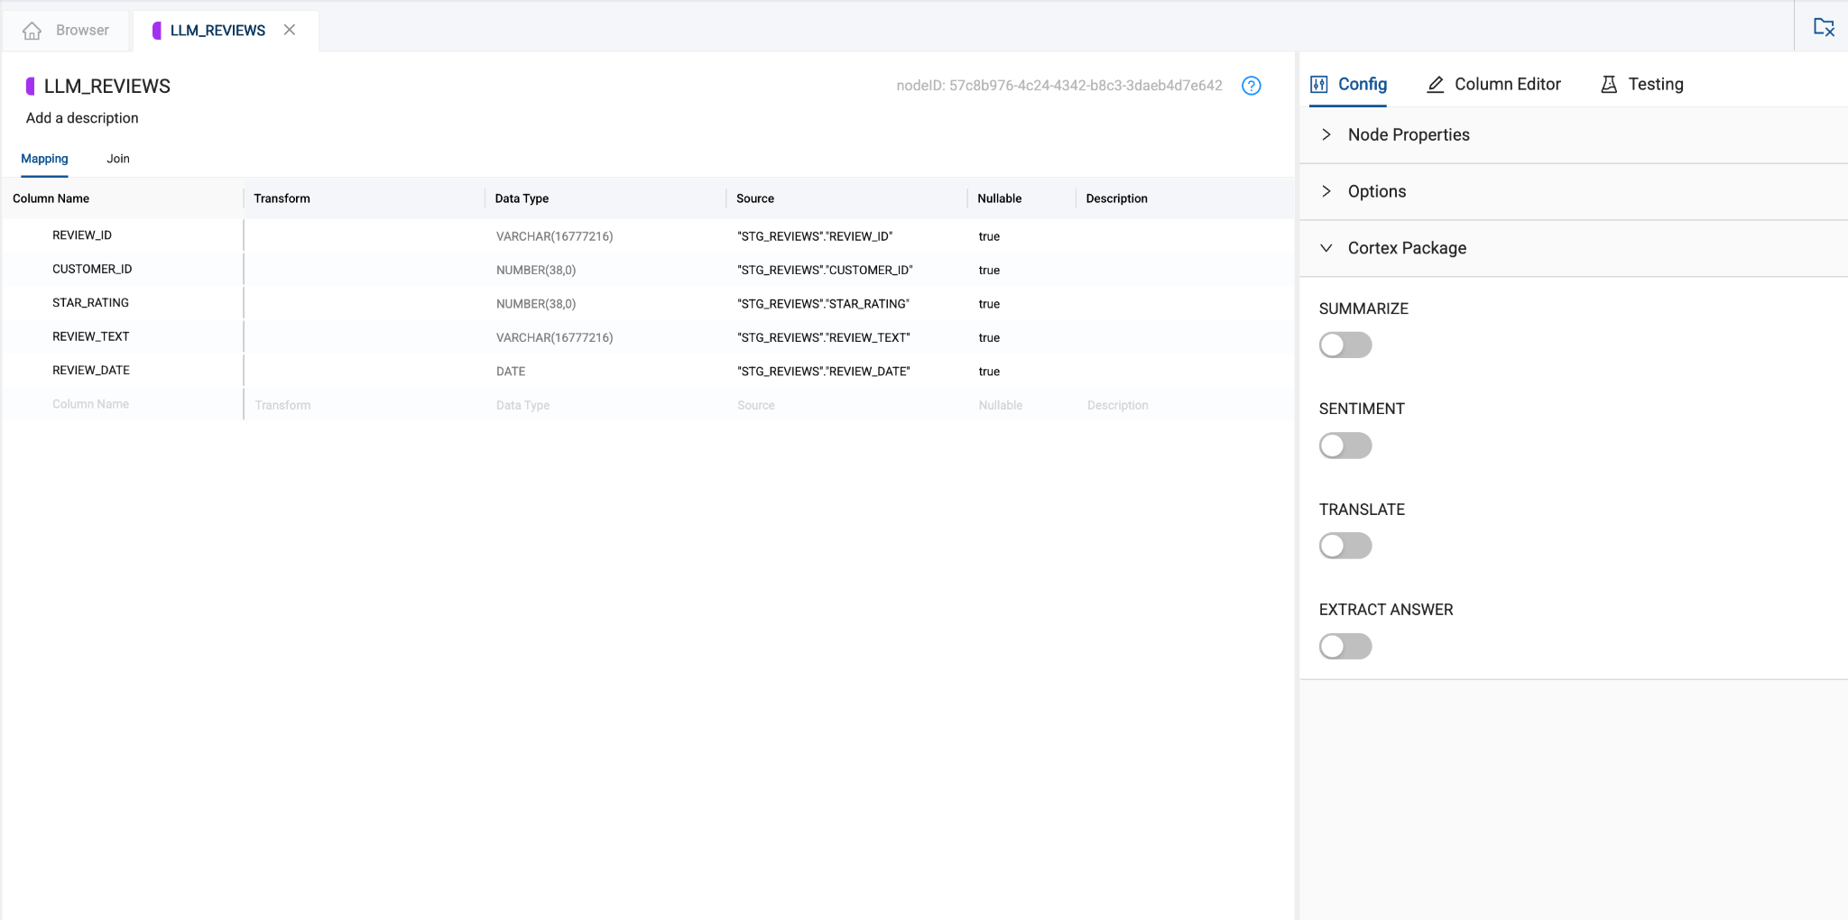Click the purple node icon in LLM_REVIEWS tab
The image size is (1848, 920).
(x=157, y=31)
